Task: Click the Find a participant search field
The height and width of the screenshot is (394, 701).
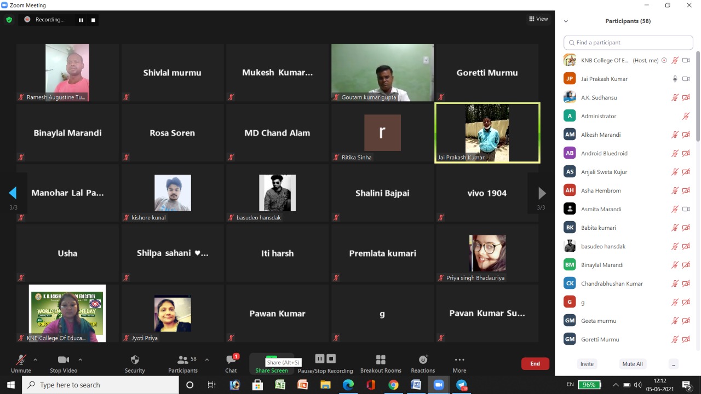Action: point(628,43)
